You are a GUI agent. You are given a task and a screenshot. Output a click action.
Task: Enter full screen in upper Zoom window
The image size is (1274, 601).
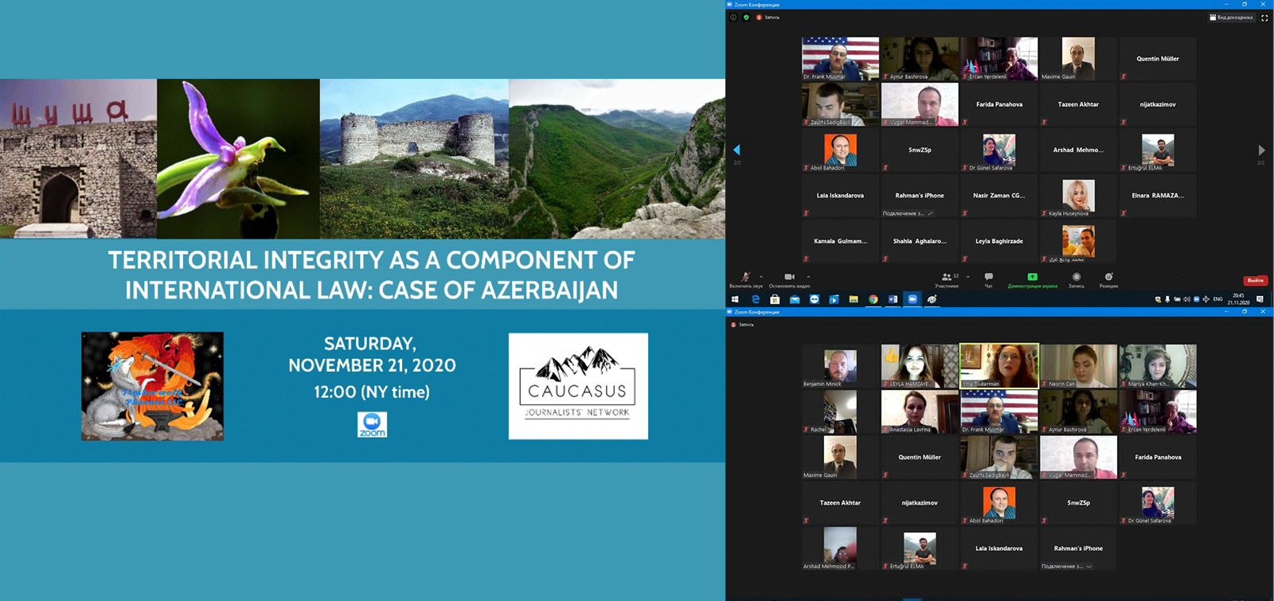coord(1264,17)
